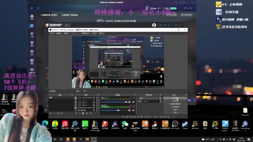This screenshot has width=253, height=142.
Task: Click duration stepper arrows beside 300 ms
Action: click(x=160, y=101)
